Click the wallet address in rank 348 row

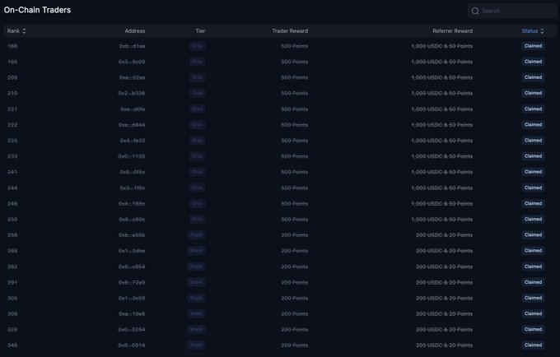(x=132, y=345)
